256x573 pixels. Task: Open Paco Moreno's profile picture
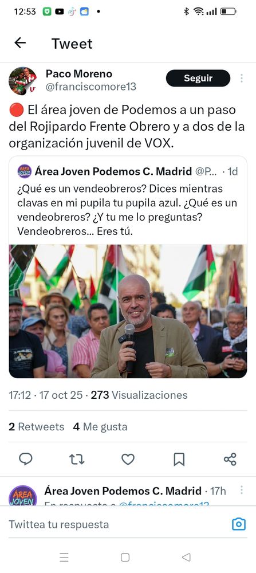[x=23, y=81]
